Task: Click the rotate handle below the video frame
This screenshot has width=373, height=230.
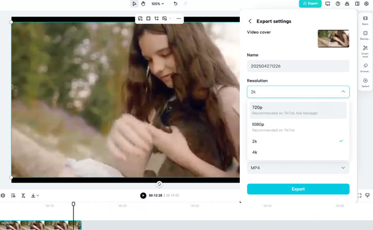Action: pyautogui.click(x=159, y=184)
